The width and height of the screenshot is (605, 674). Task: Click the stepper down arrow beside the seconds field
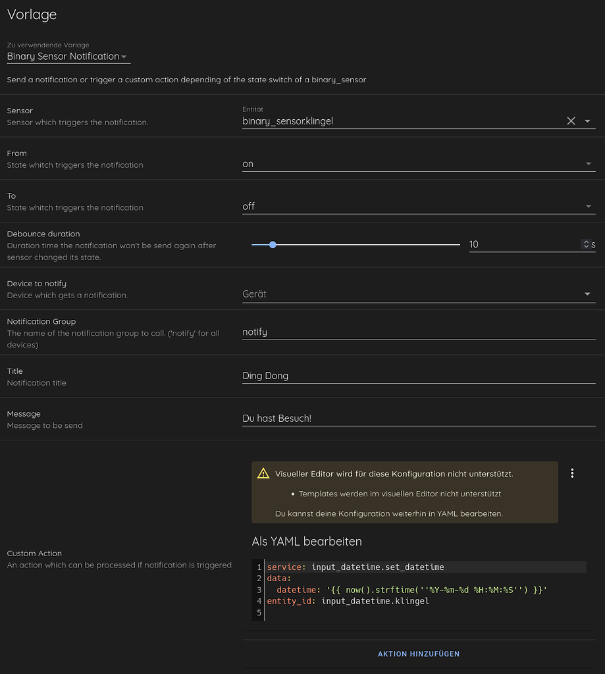click(586, 247)
